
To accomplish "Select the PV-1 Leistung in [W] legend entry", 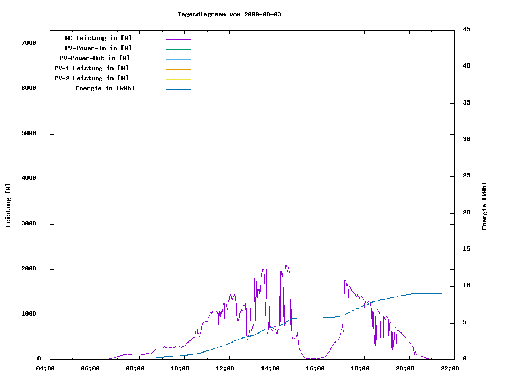I will [91, 68].
